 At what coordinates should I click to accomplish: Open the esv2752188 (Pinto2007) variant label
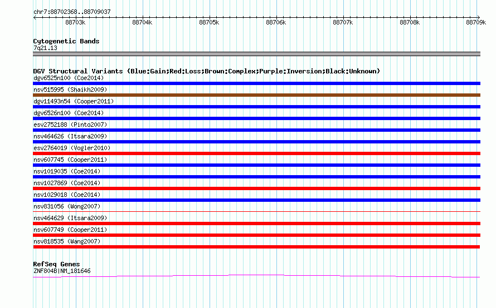[x=70, y=125]
